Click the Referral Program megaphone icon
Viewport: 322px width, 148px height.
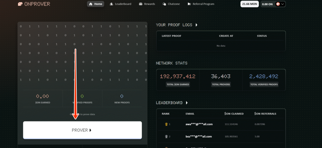click(x=189, y=4)
